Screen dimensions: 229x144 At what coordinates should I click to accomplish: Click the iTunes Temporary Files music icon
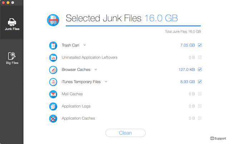coord(53,82)
